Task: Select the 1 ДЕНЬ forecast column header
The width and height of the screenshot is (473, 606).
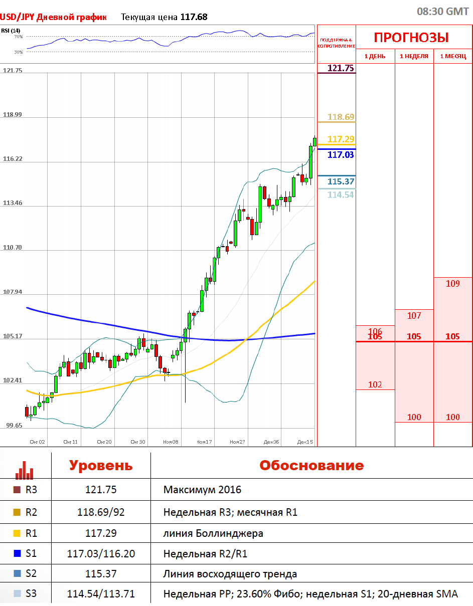Action: click(375, 56)
